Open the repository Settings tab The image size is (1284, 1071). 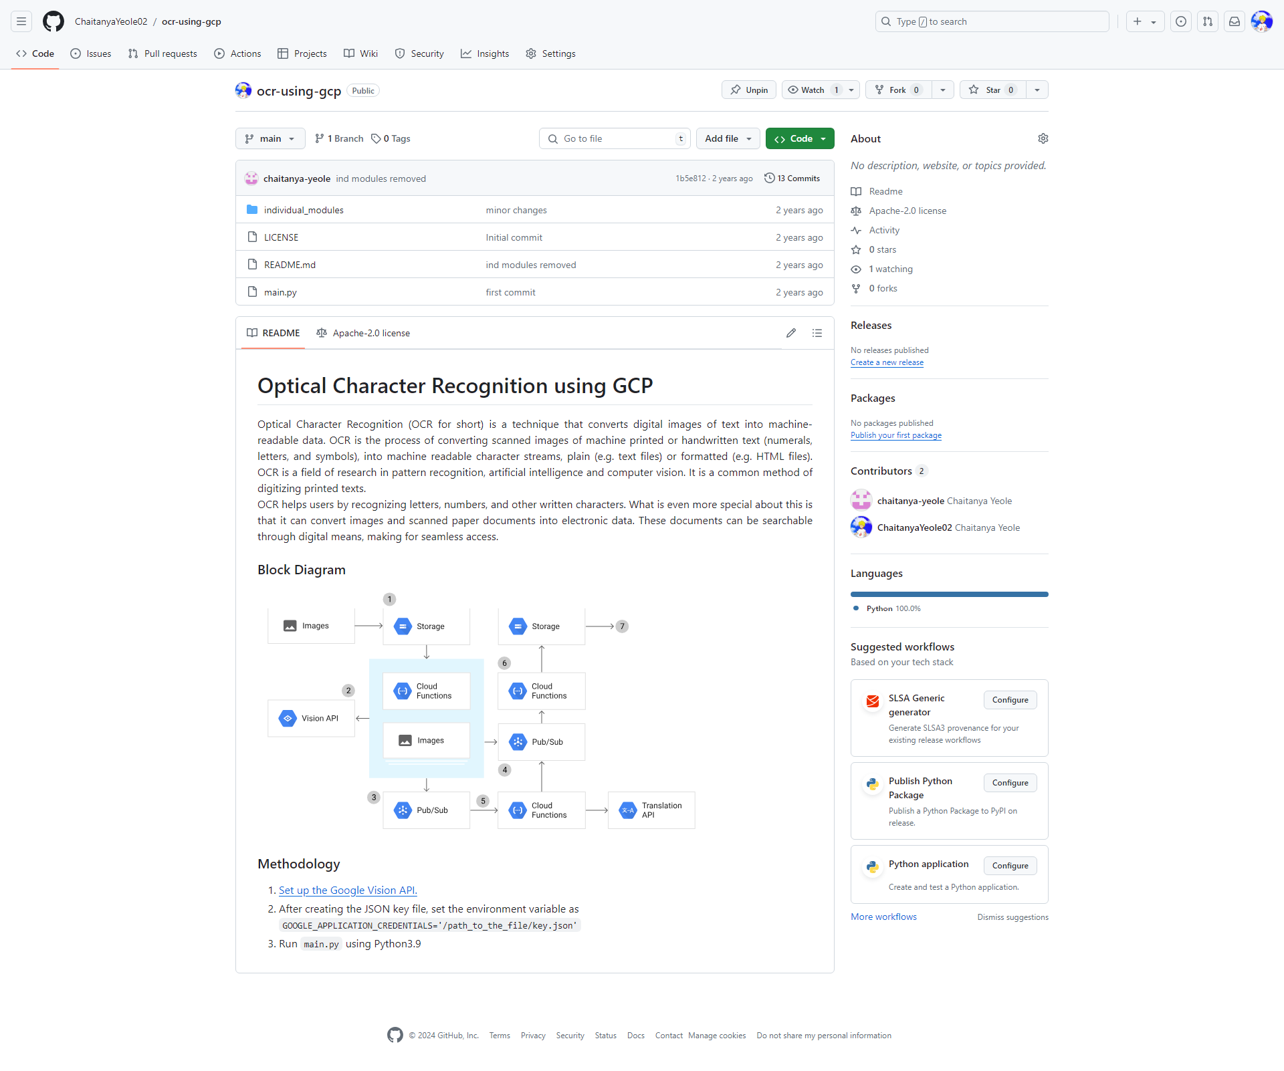(x=550, y=53)
